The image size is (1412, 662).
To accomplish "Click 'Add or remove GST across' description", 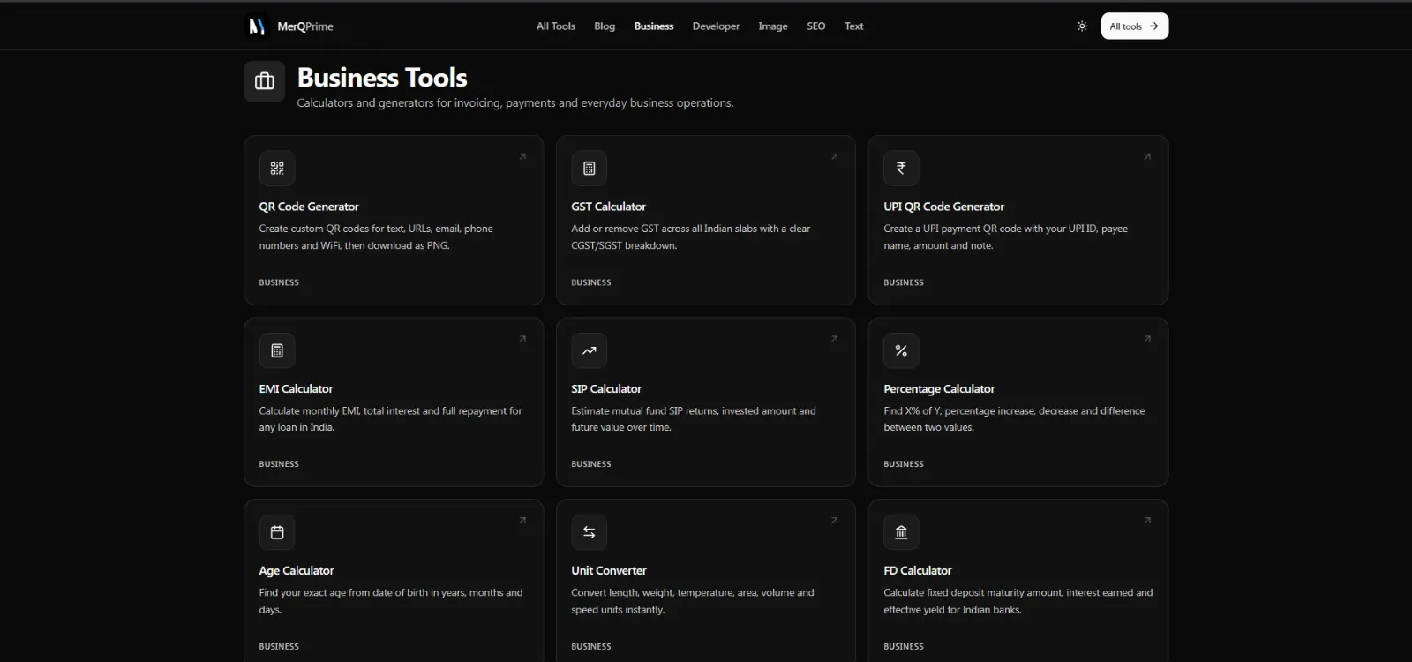I will [690, 237].
